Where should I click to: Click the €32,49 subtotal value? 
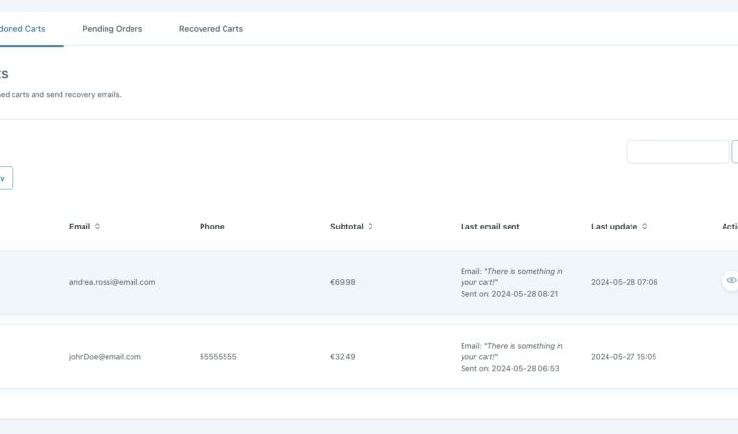[x=343, y=357]
